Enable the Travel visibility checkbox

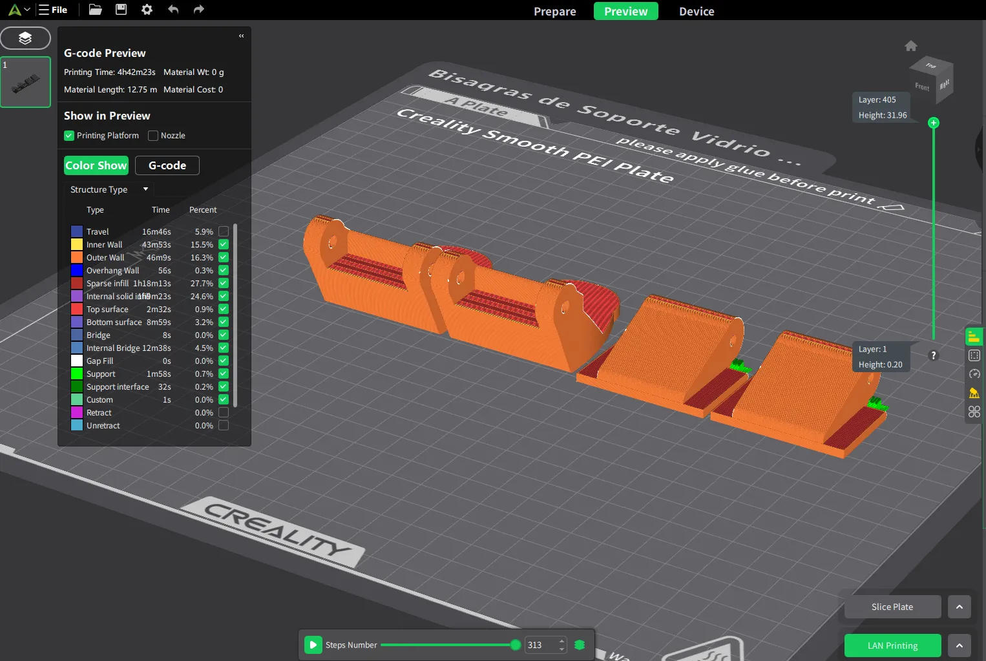pyautogui.click(x=224, y=231)
